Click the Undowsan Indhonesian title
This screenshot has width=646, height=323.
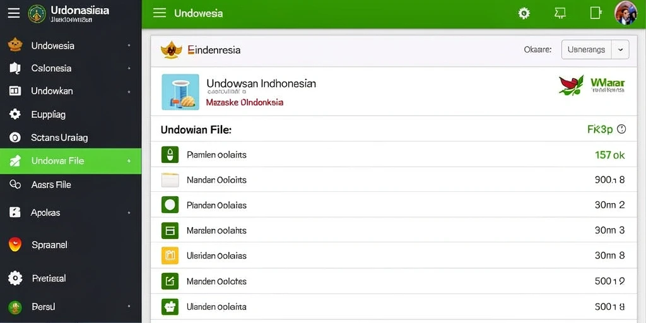(x=261, y=84)
